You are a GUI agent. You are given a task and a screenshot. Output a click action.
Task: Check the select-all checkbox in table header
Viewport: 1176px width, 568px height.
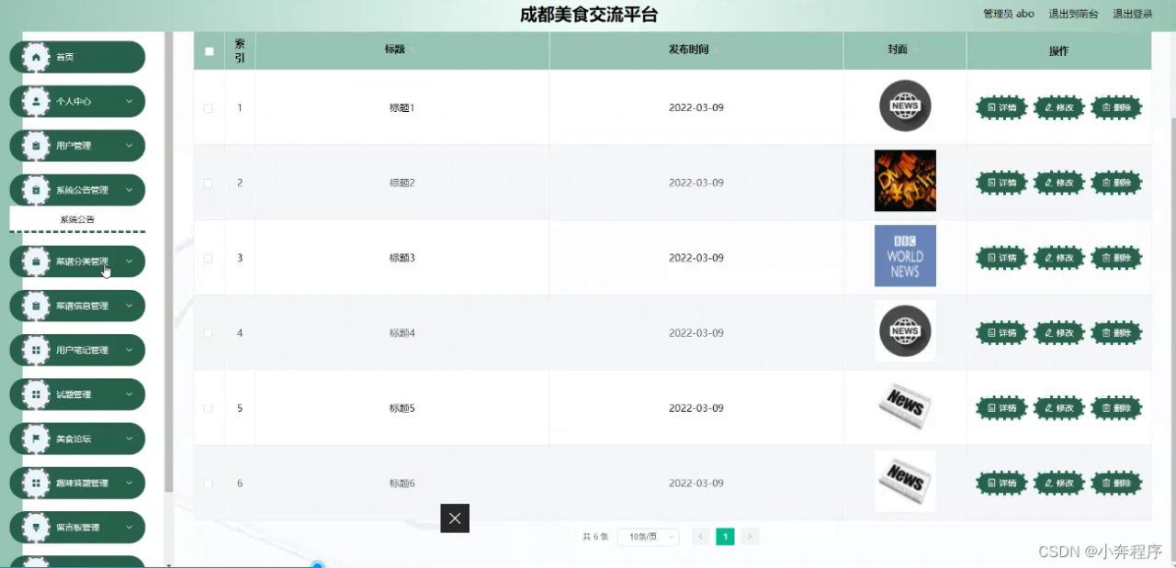coord(209,50)
